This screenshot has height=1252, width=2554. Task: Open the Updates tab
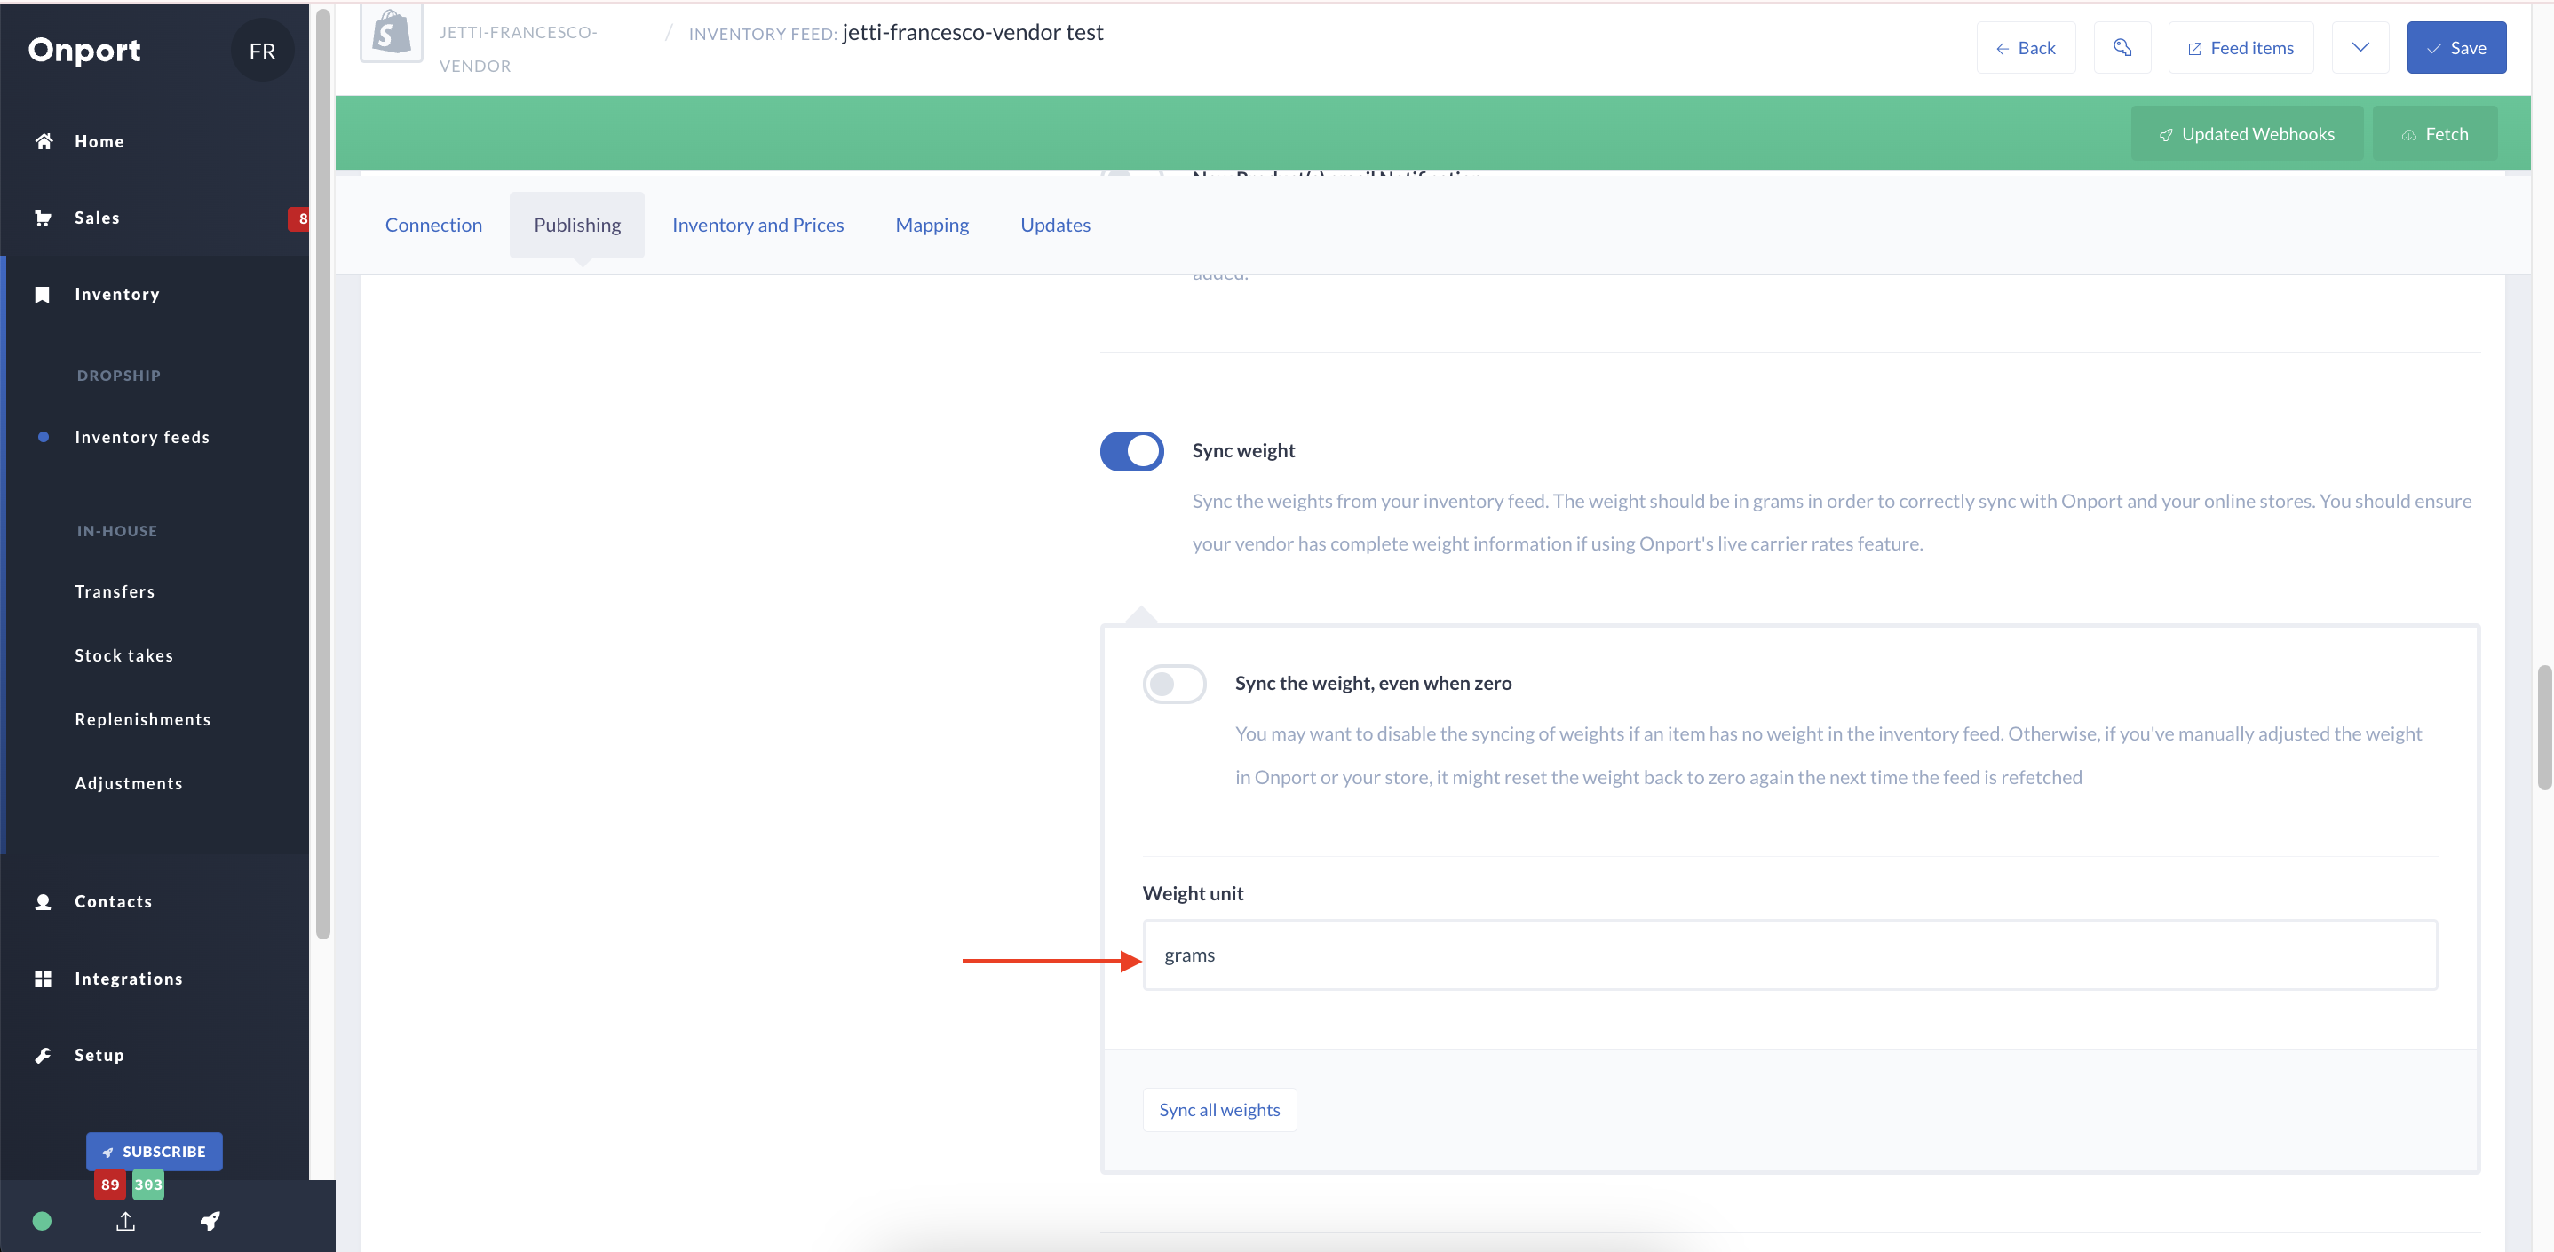[x=1055, y=225]
